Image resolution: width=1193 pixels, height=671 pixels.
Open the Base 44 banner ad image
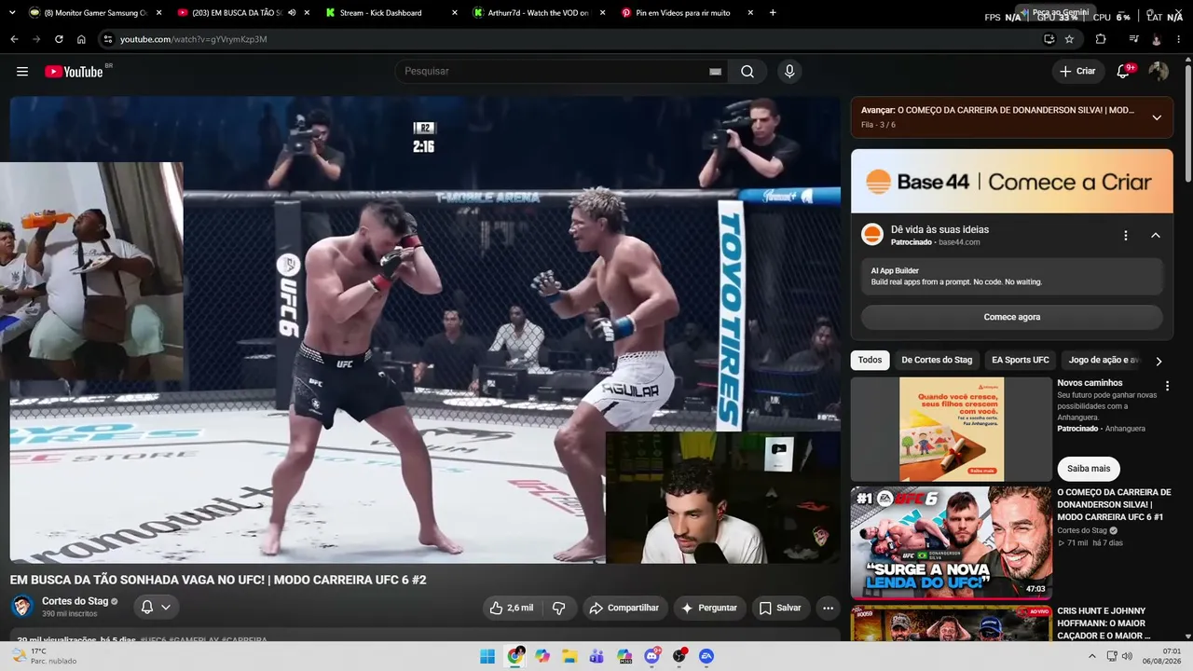tap(1012, 182)
